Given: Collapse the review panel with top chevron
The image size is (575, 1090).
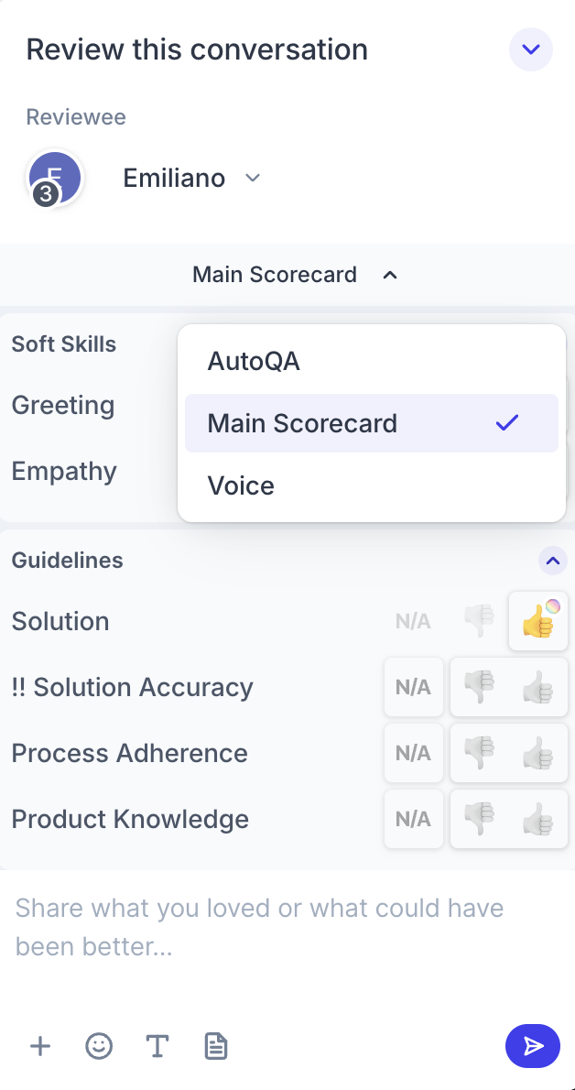Looking at the screenshot, I should pyautogui.click(x=531, y=49).
